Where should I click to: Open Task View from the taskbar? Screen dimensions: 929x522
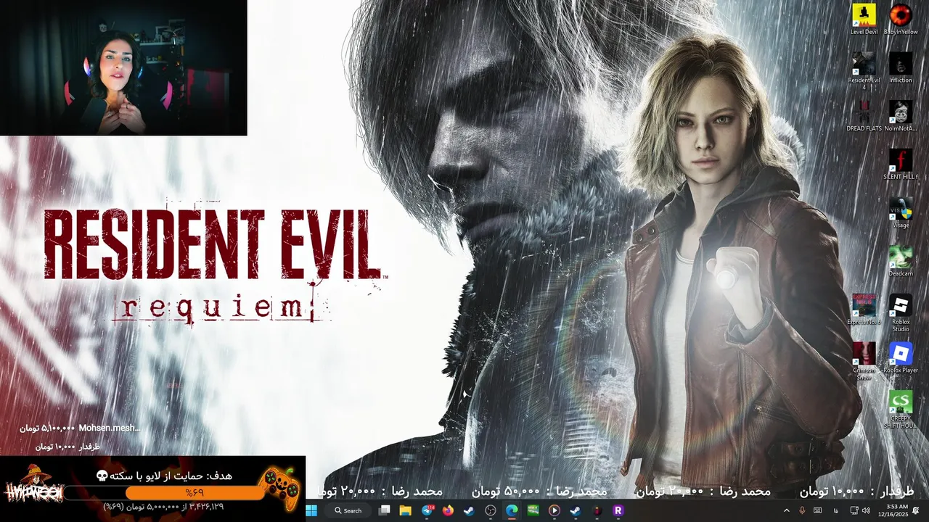point(385,510)
